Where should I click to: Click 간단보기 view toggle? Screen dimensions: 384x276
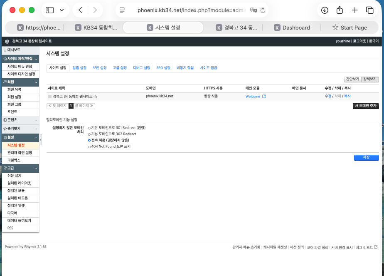[352, 79]
